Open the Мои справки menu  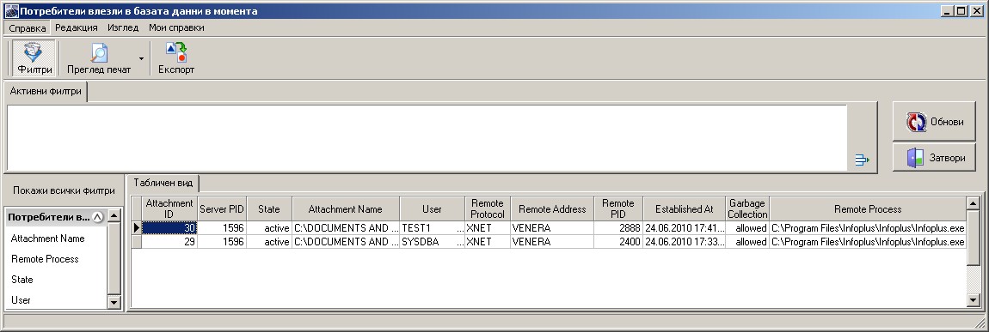coord(176,27)
